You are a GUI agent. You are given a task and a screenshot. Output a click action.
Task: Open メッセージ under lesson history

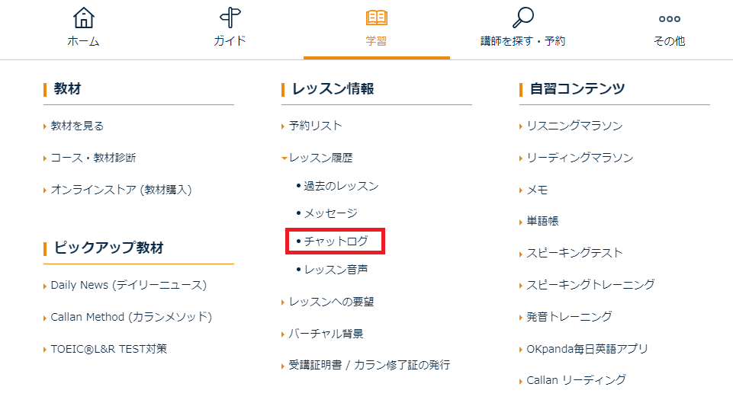pyautogui.click(x=330, y=213)
